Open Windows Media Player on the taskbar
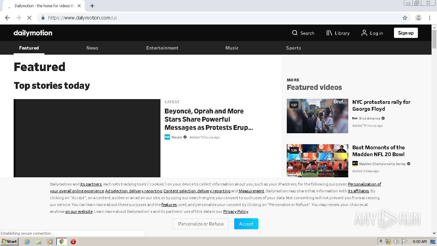Image resolution: width=437 pixels, height=246 pixels. [x=50, y=242]
